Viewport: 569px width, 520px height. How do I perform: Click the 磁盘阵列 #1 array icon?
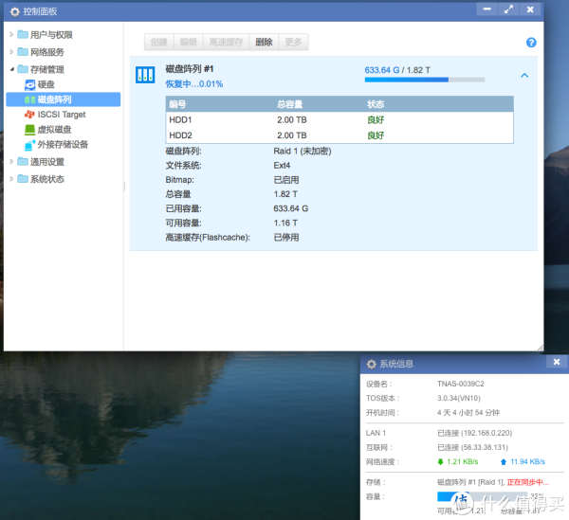point(145,75)
